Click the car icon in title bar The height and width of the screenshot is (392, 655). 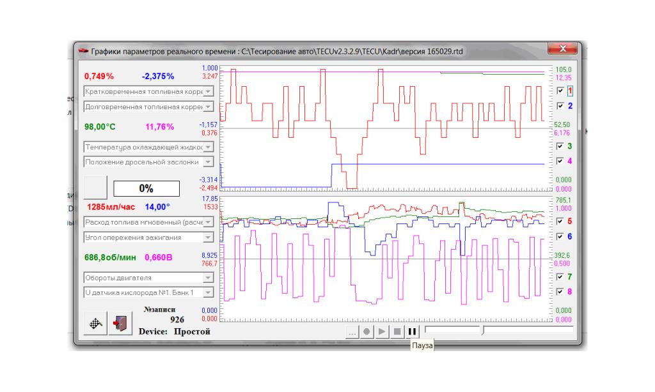pyautogui.click(x=83, y=52)
